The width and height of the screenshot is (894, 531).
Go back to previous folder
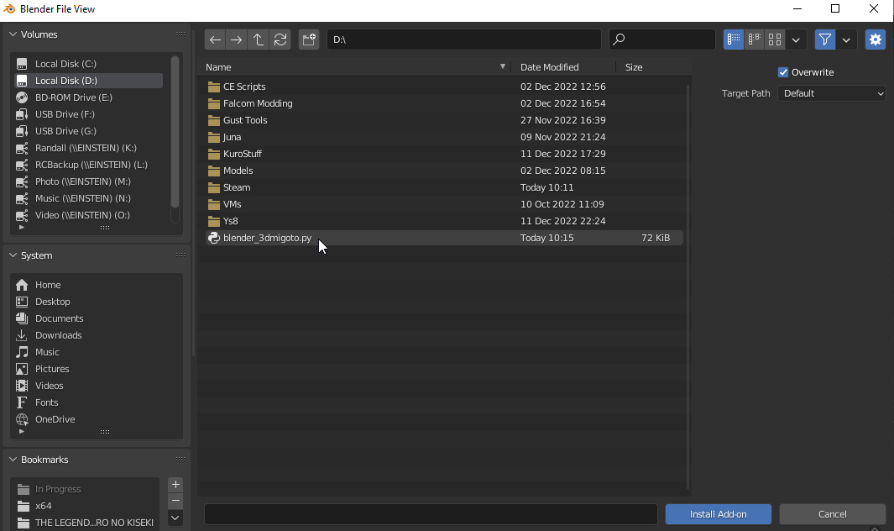click(215, 39)
